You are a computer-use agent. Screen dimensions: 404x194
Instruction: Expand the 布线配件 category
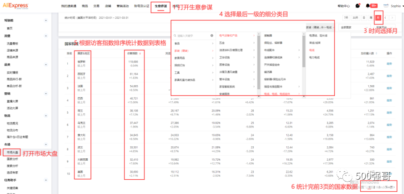tap(281, 50)
